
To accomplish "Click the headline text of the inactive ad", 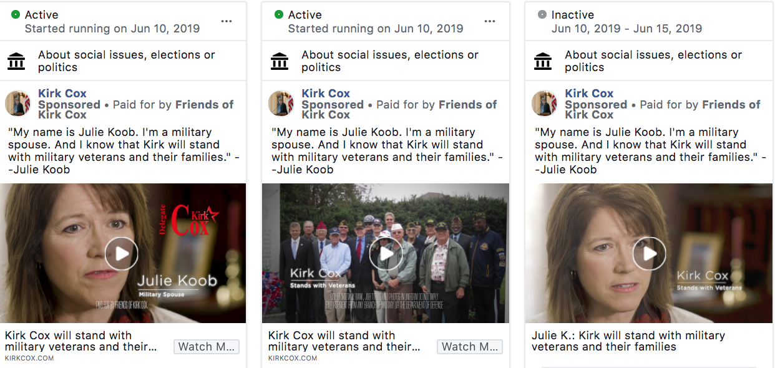I will pos(628,341).
